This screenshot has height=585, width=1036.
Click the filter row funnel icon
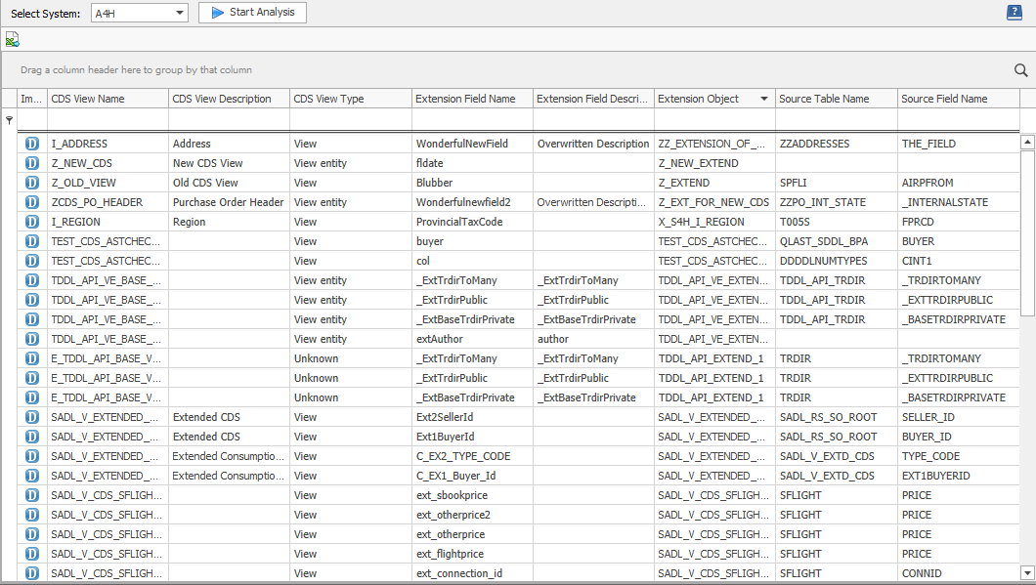coord(10,120)
